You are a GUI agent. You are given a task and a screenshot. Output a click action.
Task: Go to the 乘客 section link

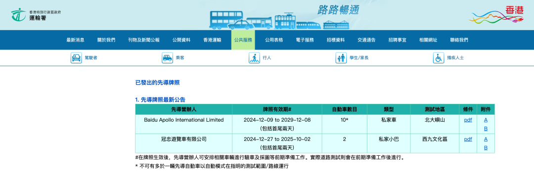(180, 58)
